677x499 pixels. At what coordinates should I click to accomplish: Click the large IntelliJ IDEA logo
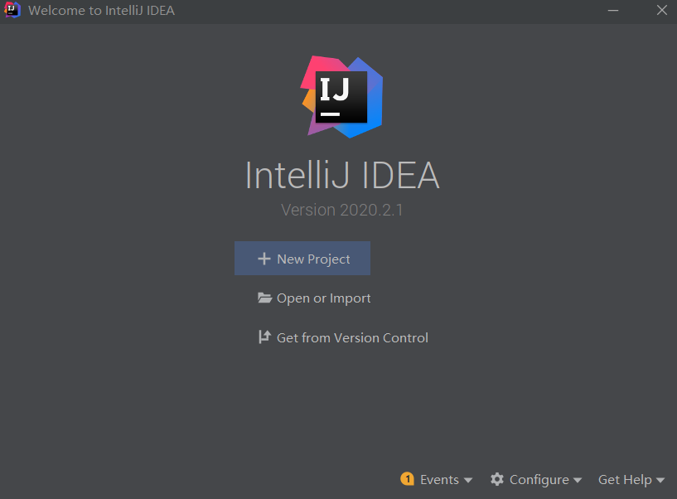pyautogui.click(x=341, y=96)
